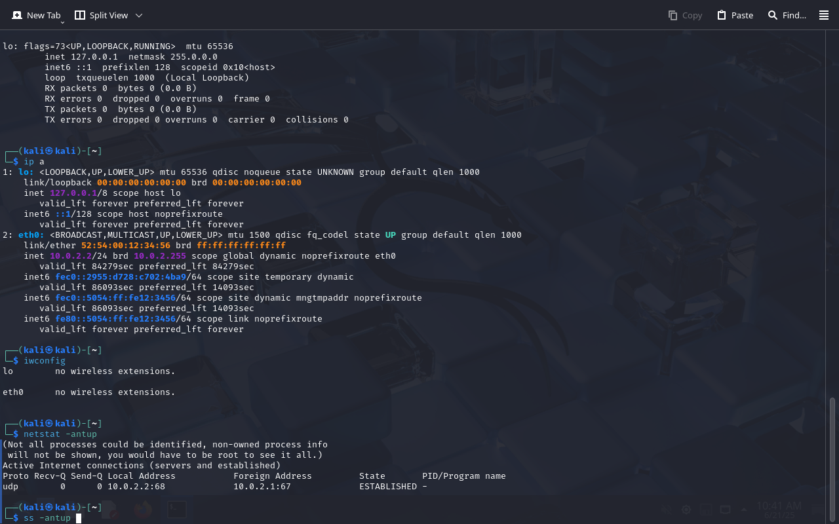Paste clipboard using the Paste button

pyautogui.click(x=735, y=15)
